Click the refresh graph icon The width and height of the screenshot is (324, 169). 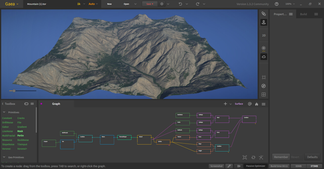coord(253,157)
